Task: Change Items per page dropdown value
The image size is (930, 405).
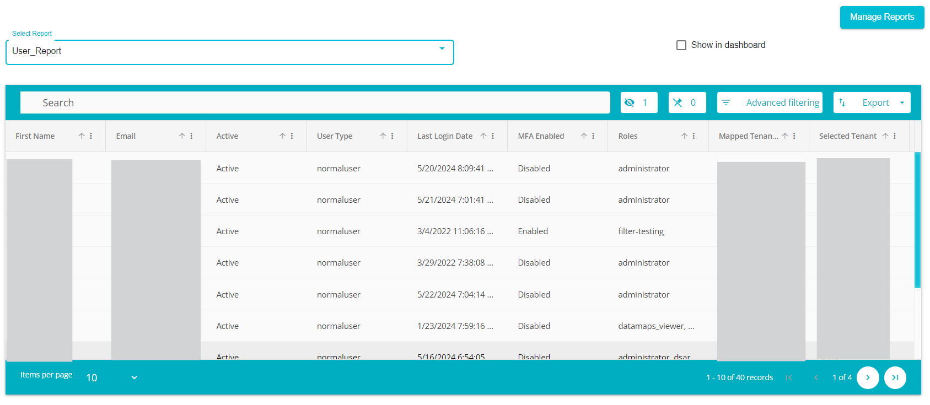Action: [x=112, y=377]
